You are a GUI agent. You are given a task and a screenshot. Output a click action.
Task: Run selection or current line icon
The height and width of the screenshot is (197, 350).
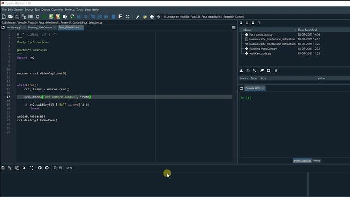pyautogui.click(x=65, y=16)
